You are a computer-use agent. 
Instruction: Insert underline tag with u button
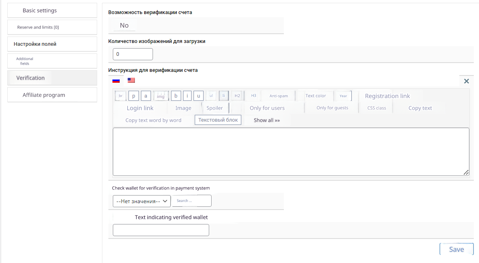click(198, 96)
